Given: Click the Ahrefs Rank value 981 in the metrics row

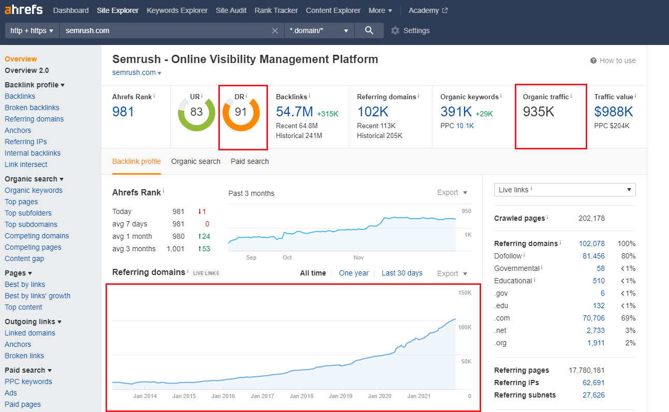Looking at the screenshot, I should [123, 112].
